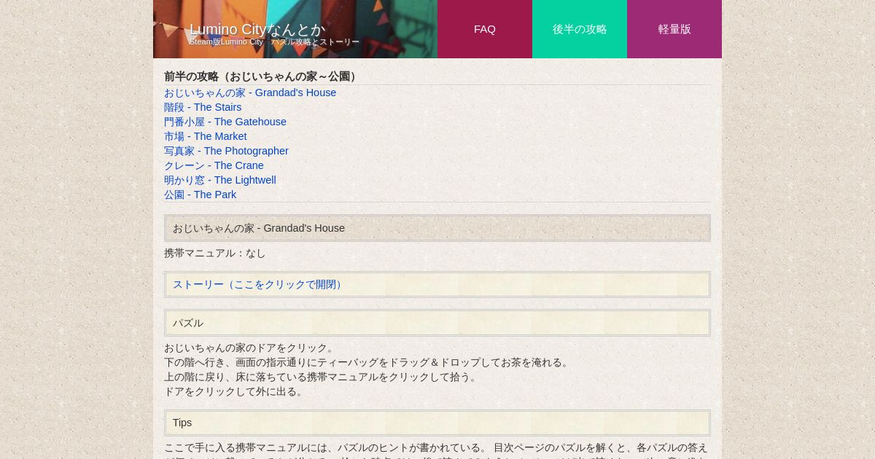This screenshot has width=875, height=459.
Task: Go to 公園 - The Park link
Action: pos(201,195)
